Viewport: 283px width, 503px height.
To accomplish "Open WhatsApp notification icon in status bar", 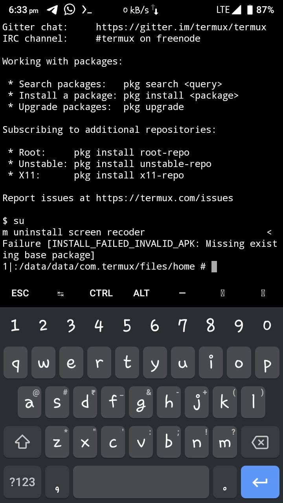I will (x=70, y=9).
